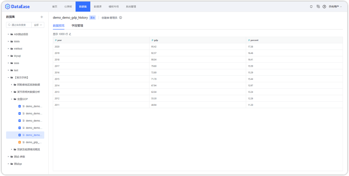Click the gdp column header
349x176 pixels.
[198, 40]
